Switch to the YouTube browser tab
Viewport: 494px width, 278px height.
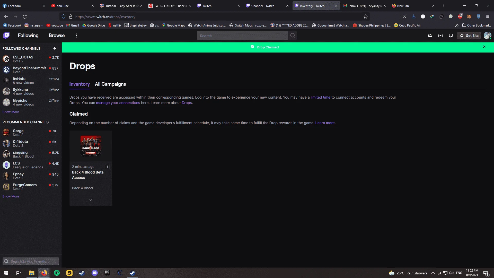click(73, 6)
